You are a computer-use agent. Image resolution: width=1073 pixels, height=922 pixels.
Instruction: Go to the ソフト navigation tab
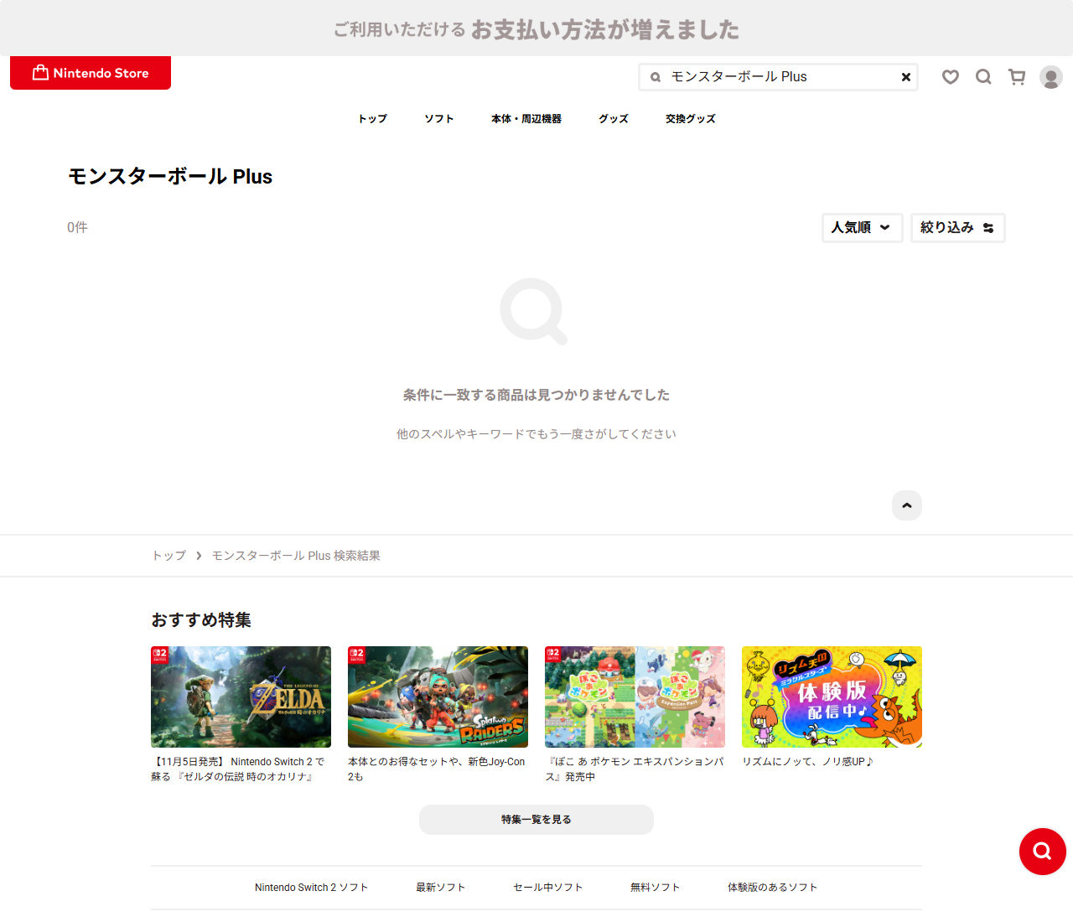tap(439, 119)
